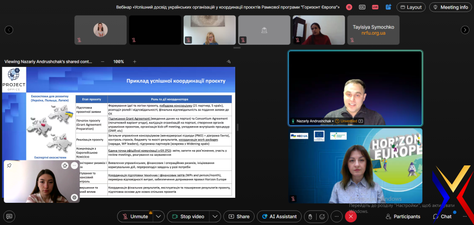Open the Layout options menu
474x225 pixels.
(x=411, y=7)
